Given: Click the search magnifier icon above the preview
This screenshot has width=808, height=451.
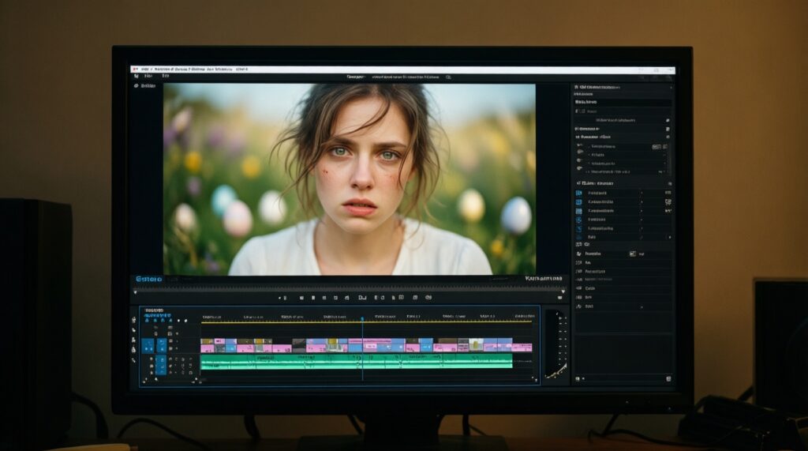Looking at the screenshot, I should point(448,77).
